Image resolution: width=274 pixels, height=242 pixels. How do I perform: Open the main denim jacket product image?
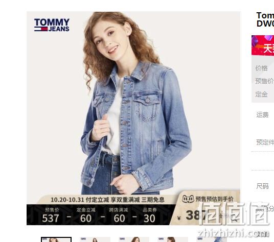pyautogui.click(x=134, y=118)
